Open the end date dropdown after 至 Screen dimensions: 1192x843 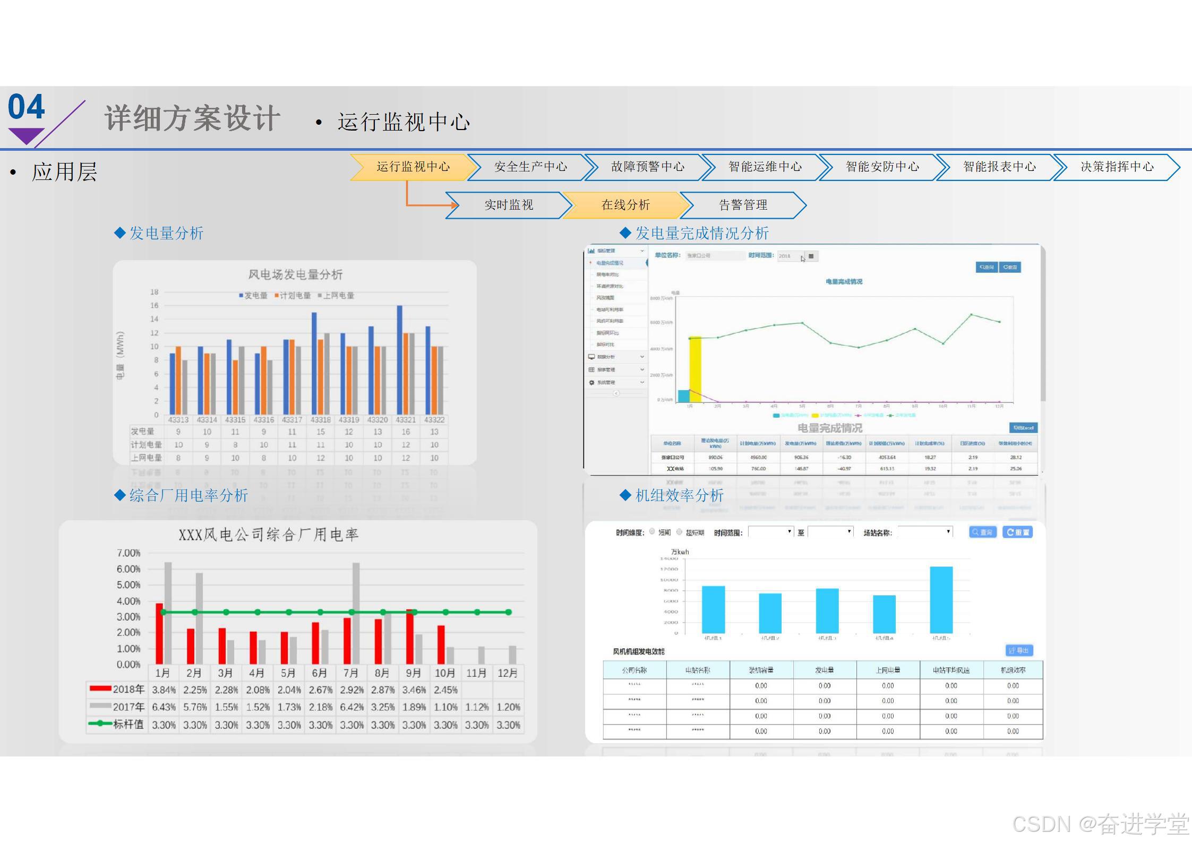(x=830, y=532)
